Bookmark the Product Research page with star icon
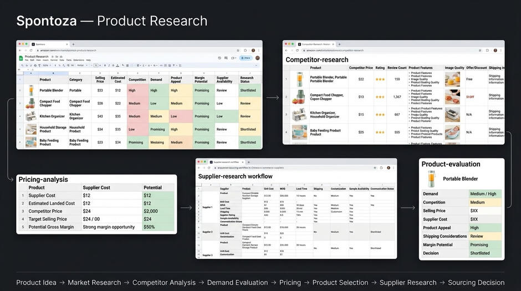Viewport: 521px width, 291px height. pos(238,50)
